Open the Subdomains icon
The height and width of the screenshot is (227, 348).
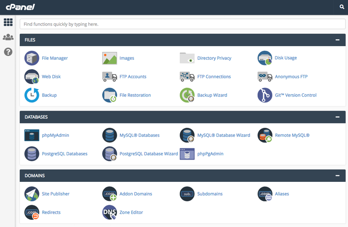pos(187,194)
